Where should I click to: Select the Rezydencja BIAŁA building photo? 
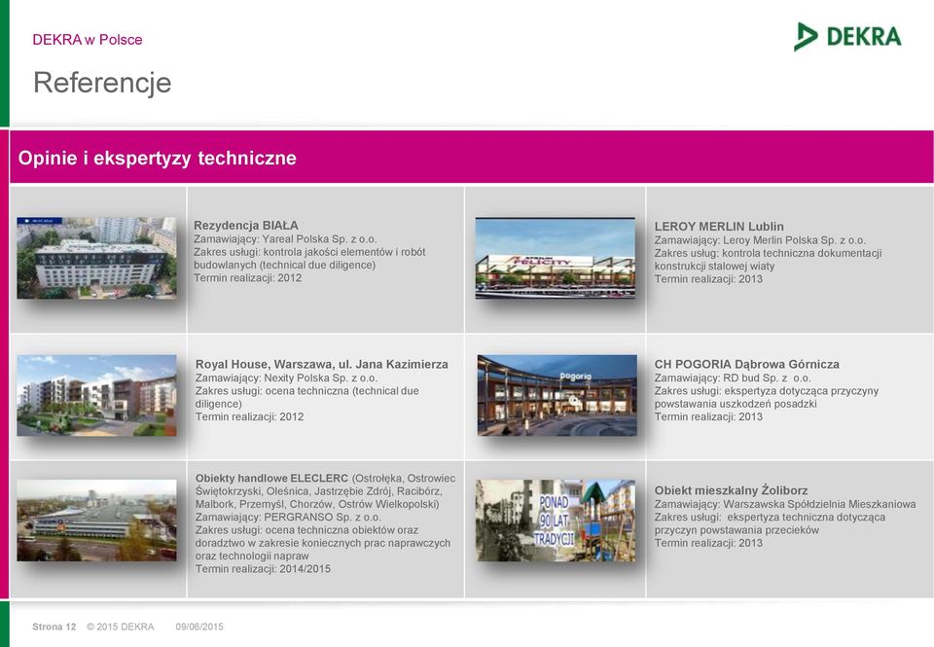[96, 258]
